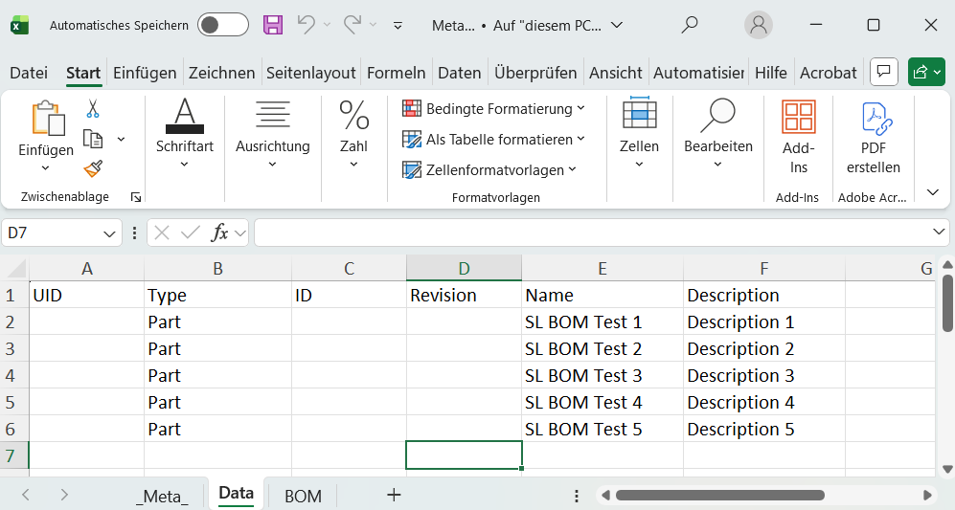Open Zellenformatvorlagen menu
This screenshot has height=510, width=955.
489,169
